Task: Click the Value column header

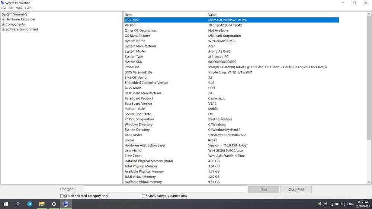Action: pyautogui.click(x=273, y=14)
